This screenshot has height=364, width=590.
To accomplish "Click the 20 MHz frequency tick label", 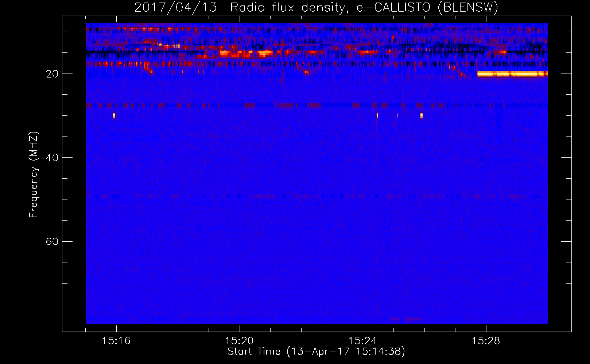I will pyautogui.click(x=52, y=74).
